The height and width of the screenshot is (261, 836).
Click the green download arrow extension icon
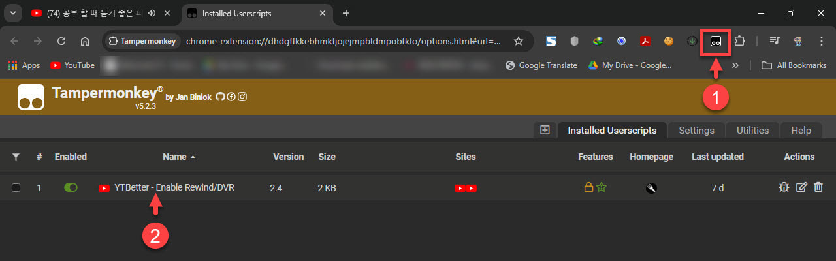click(x=692, y=41)
